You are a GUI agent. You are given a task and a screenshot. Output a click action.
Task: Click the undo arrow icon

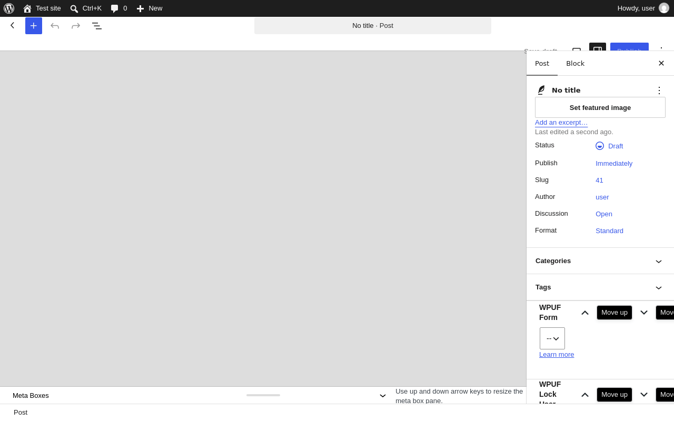55,26
